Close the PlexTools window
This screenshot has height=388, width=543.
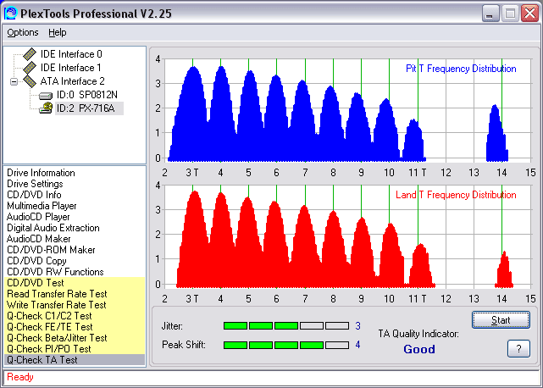click(529, 14)
